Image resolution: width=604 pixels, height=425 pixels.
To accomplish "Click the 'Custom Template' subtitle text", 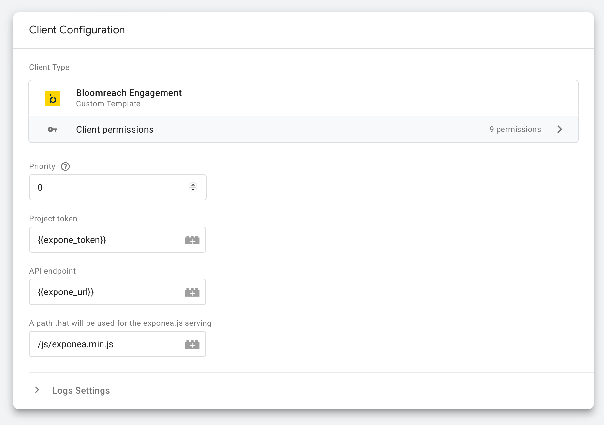I will click(108, 104).
